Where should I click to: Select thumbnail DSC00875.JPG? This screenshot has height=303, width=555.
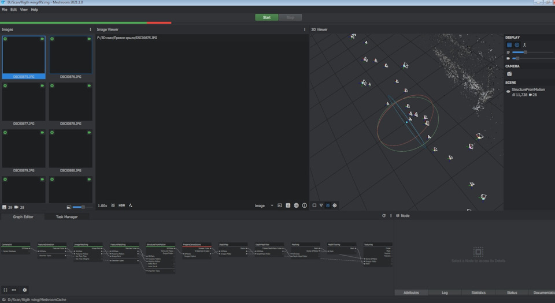pyautogui.click(x=24, y=57)
